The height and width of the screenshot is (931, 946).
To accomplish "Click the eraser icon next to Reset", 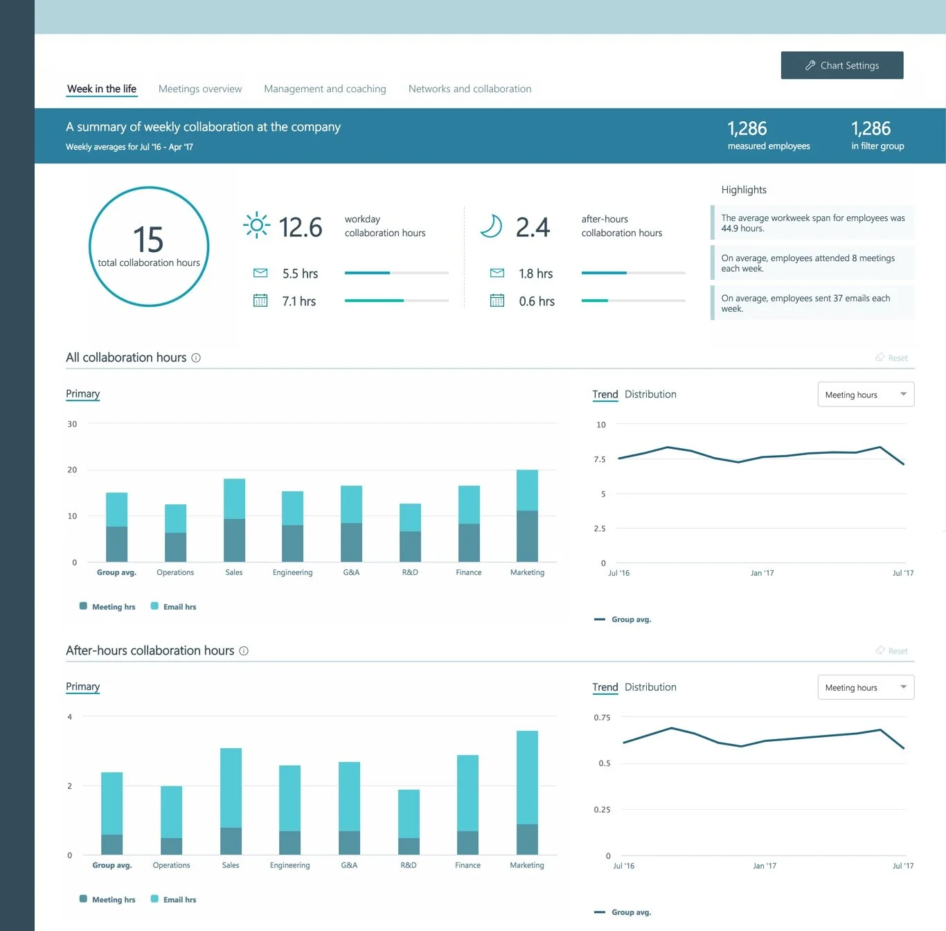I will 881,357.
